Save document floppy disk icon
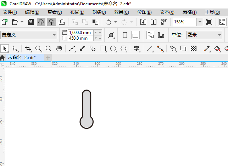Image resolution: width=228 pixels, height=166 pixels. (31, 22)
